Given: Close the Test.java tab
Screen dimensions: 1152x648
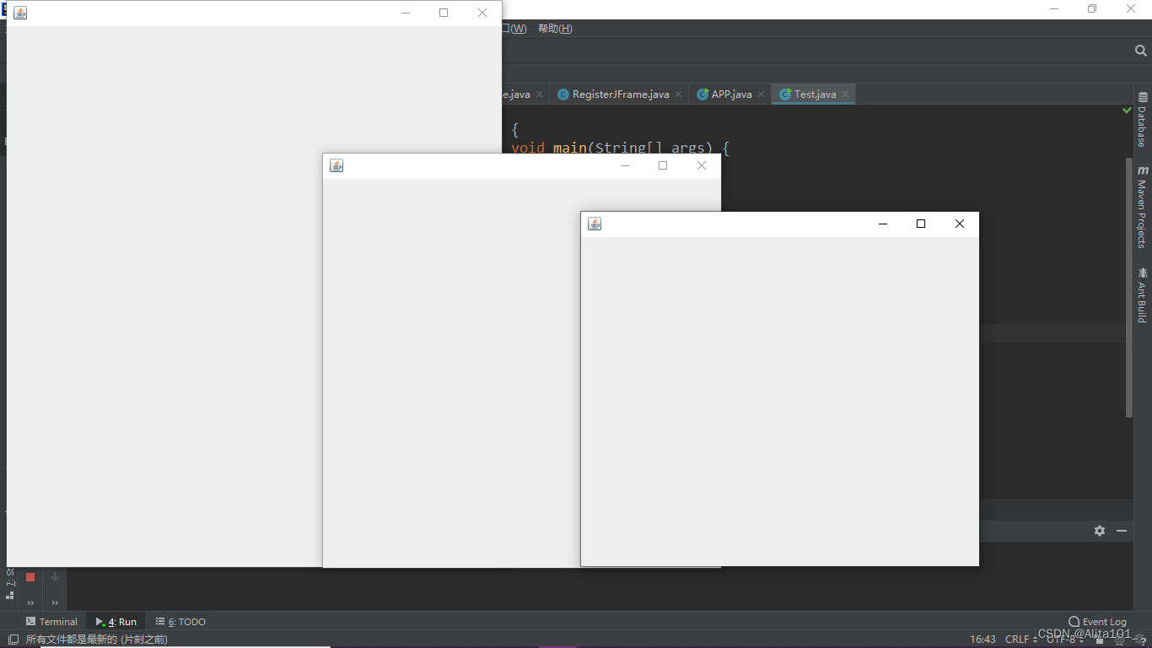Looking at the screenshot, I should pos(845,94).
